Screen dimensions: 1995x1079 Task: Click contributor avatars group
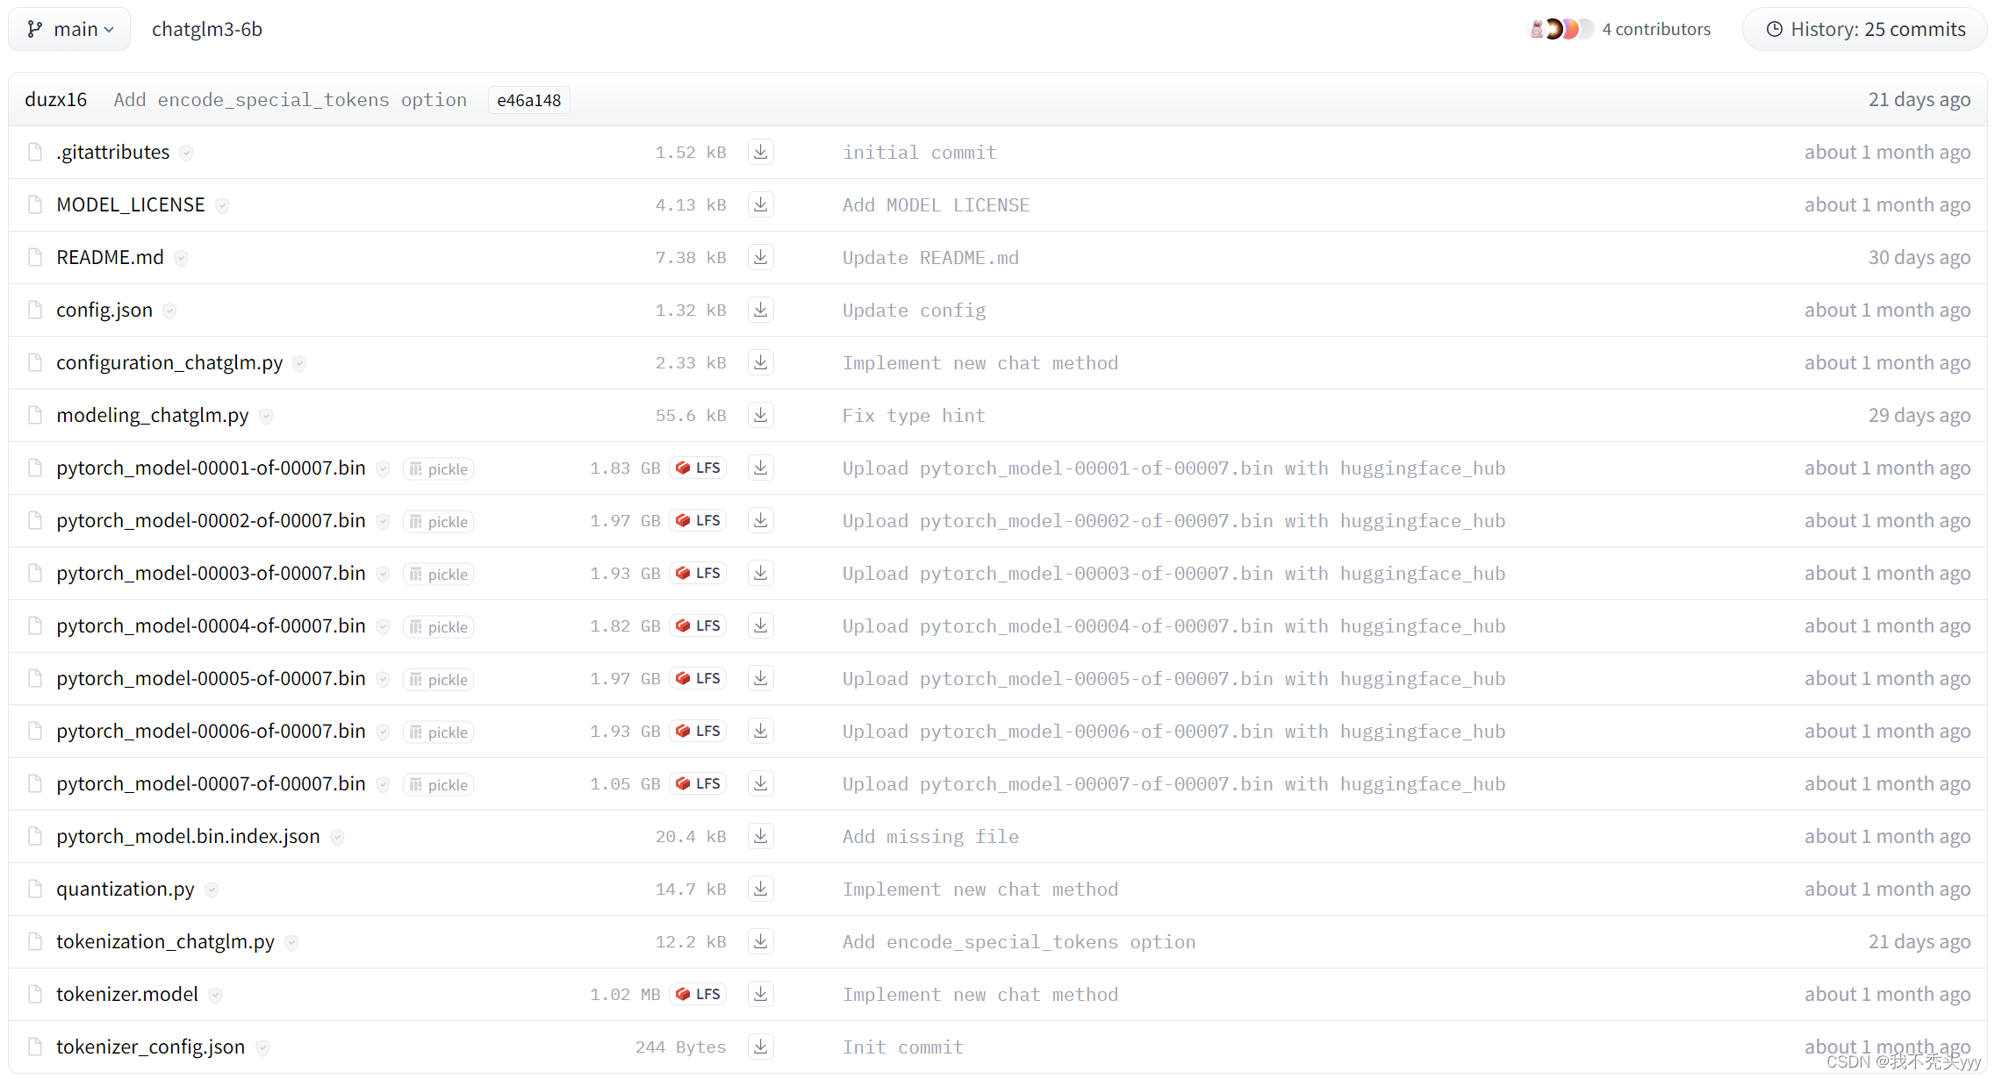coord(1561,29)
